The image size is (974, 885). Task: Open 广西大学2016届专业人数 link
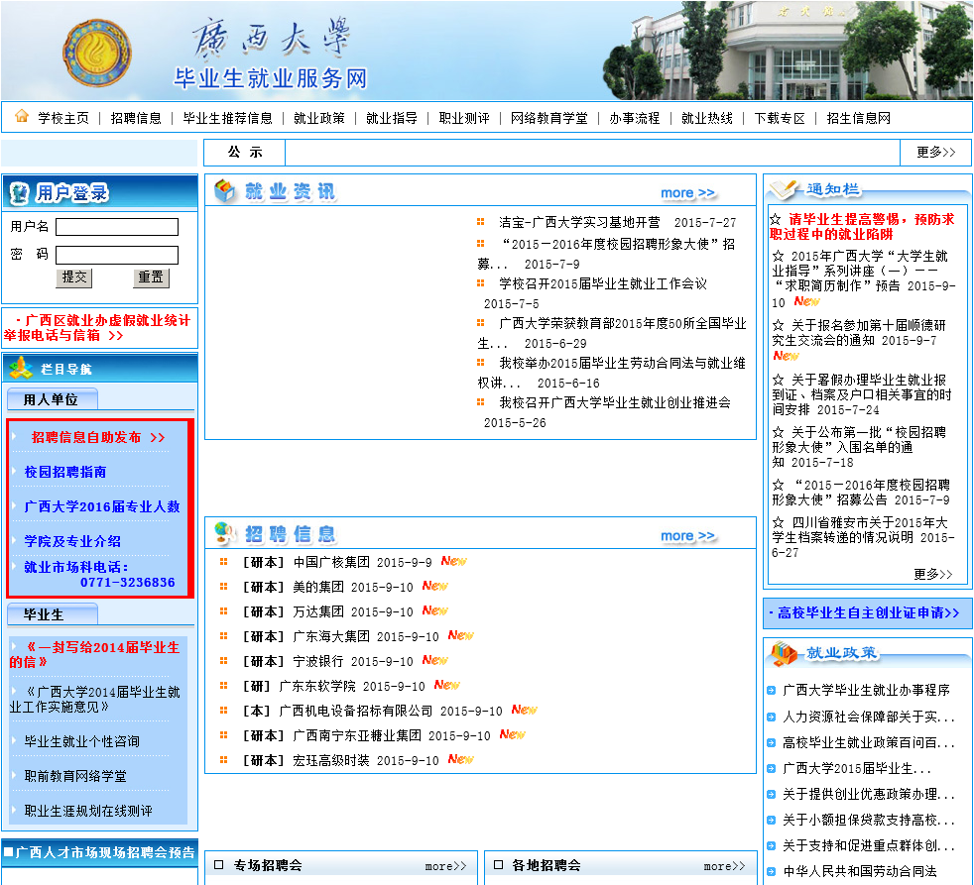[102, 507]
